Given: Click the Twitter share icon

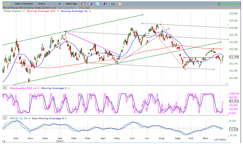Looking at the screenshot, I should click(98, 4).
